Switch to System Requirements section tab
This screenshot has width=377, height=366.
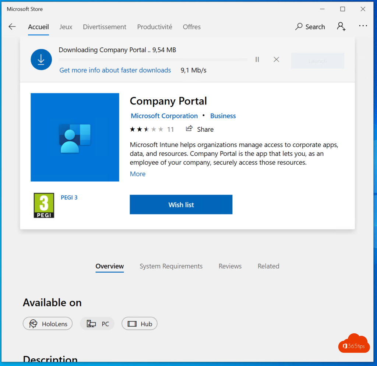(x=171, y=266)
